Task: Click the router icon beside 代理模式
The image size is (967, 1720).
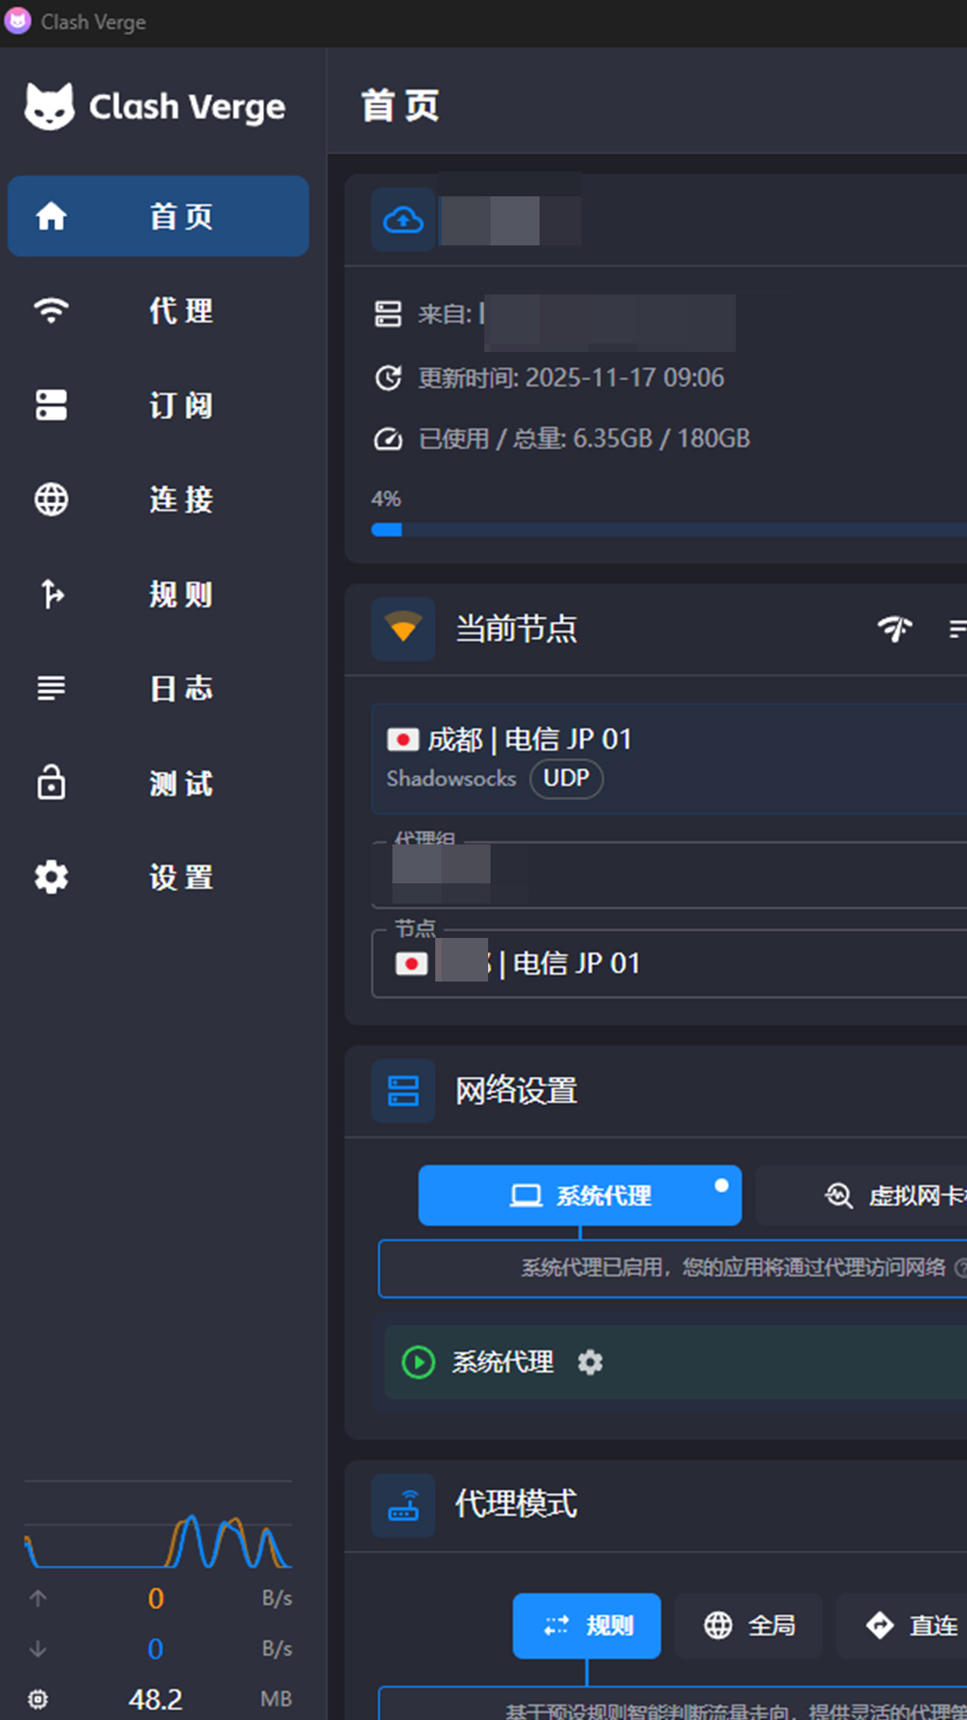Action: pyautogui.click(x=403, y=1504)
